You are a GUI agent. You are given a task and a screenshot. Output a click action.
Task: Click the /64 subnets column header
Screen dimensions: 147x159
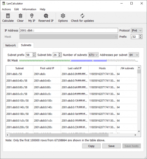(x=127, y=68)
